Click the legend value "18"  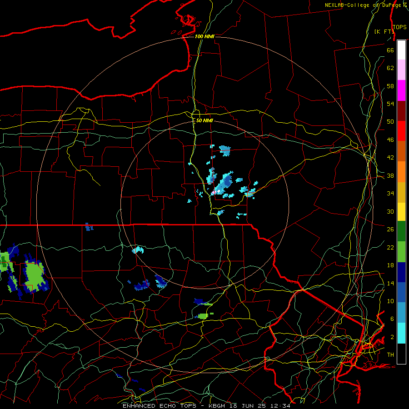tap(390, 265)
